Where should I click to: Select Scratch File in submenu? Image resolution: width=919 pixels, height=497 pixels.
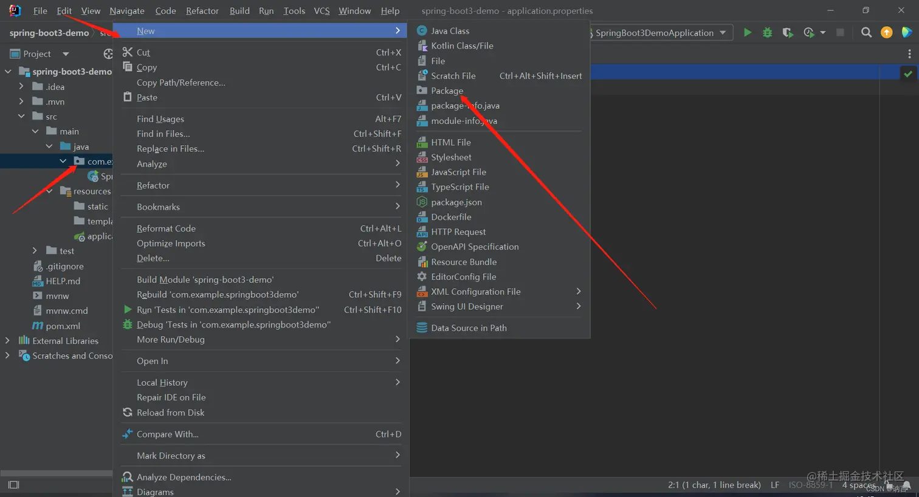click(453, 75)
